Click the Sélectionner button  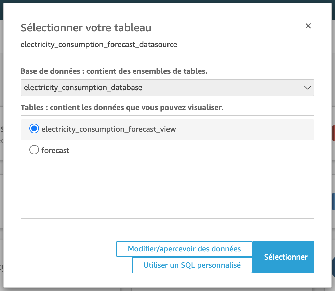[285, 257]
